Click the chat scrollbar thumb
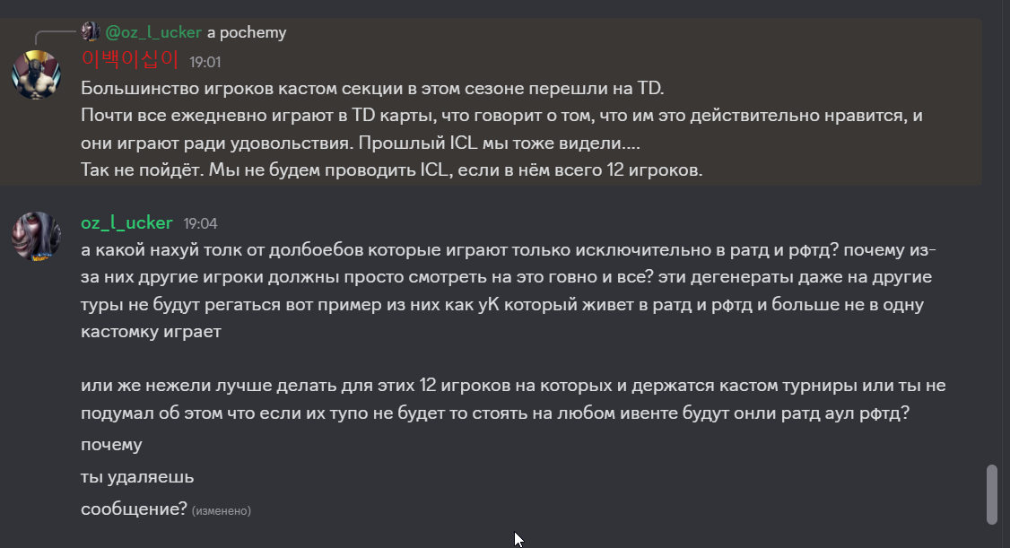 point(992,494)
